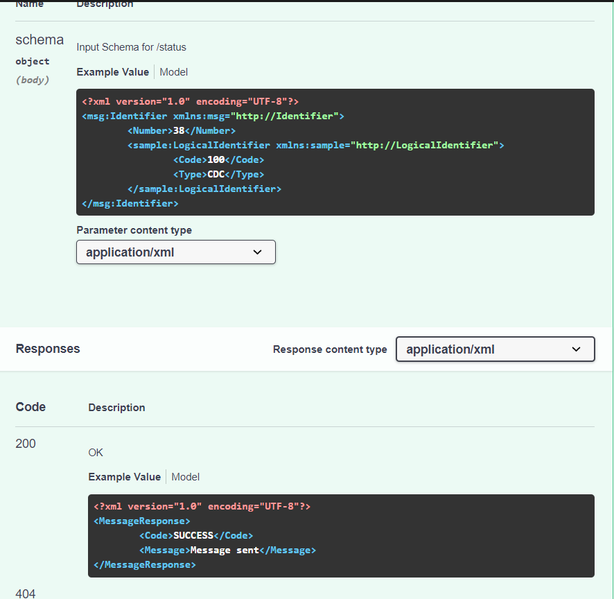Viewport: 614px width, 599px height.
Task: Click the '<sample:LogicalIdentifier xmlns:sample' opening line
Action: point(315,146)
